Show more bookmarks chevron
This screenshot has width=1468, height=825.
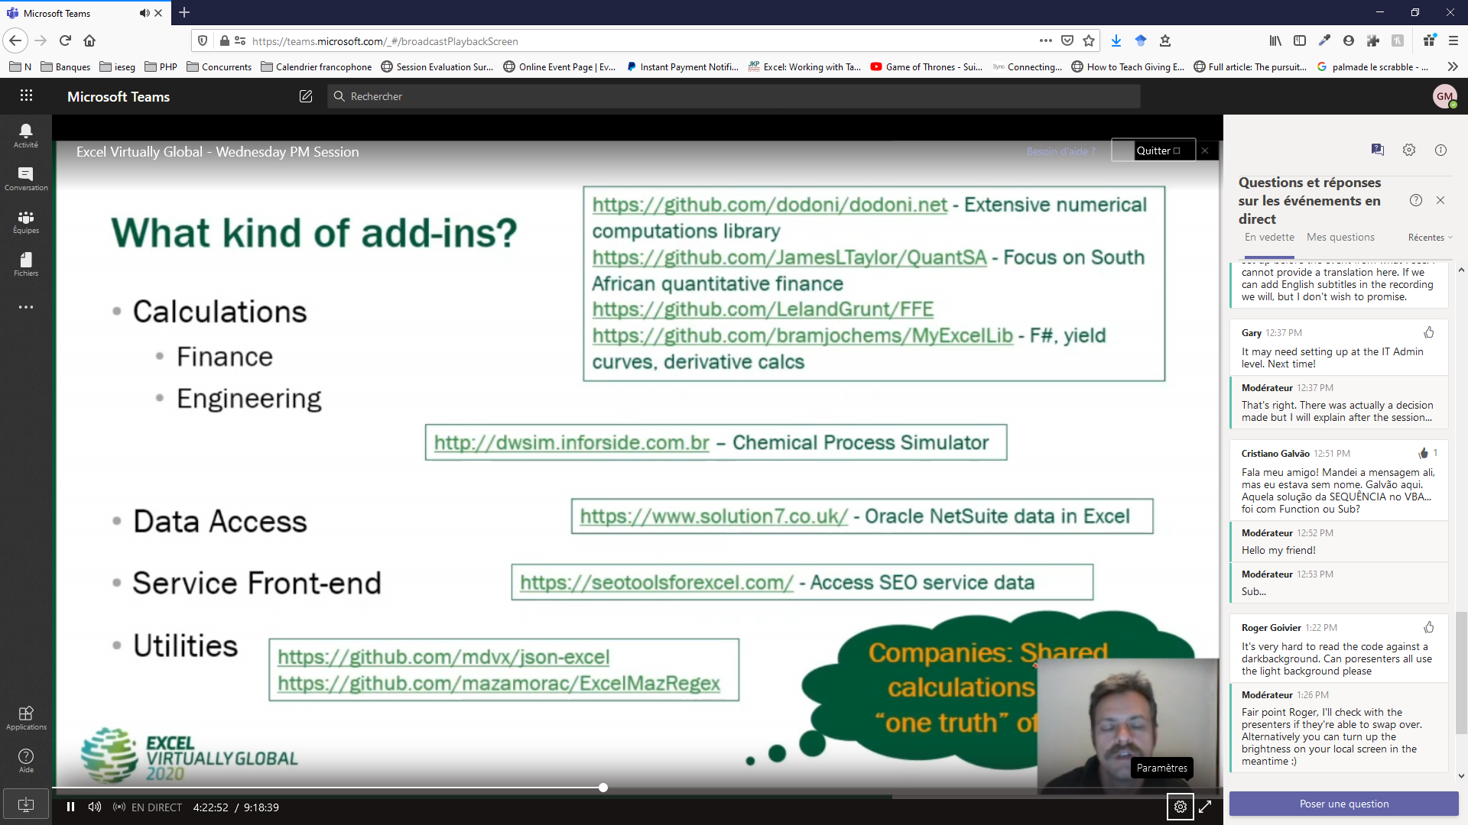[x=1453, y=66]
